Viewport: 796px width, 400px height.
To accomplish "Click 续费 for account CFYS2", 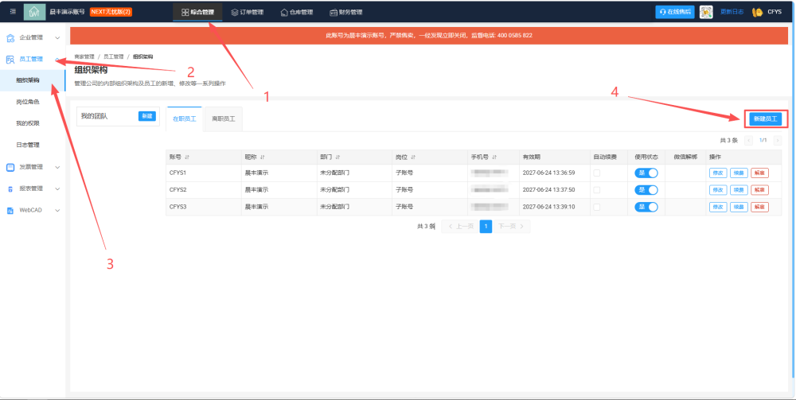I will 739,189.
